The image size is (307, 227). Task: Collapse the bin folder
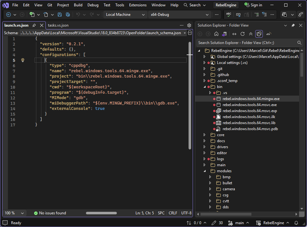205,87
